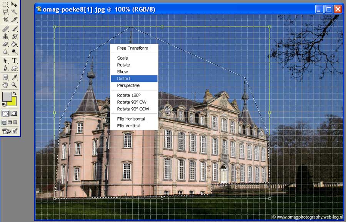
Task: Reset to default black and white colors
Action: (x=4, y=104)
